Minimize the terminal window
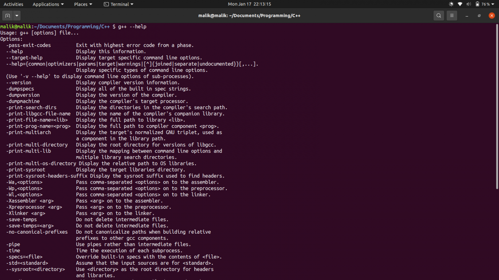Image resolution: width=499 pixels, height=280 pixels. (467, 16)
